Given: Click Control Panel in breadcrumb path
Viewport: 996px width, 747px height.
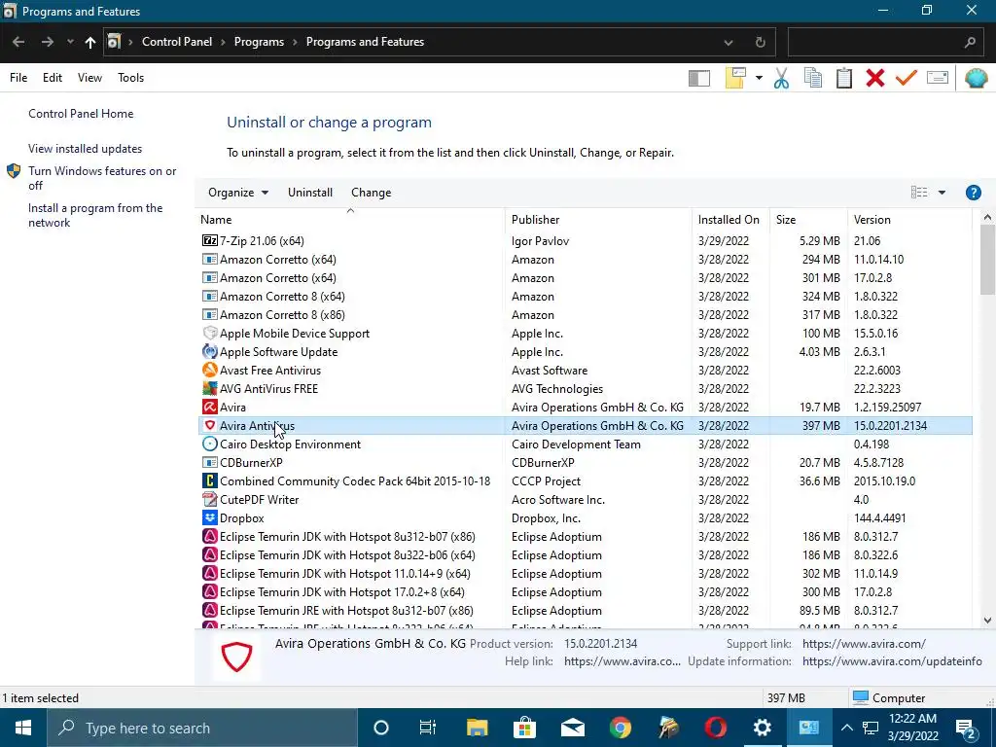Looking at the screenshot, I should (x=177, y=42).
